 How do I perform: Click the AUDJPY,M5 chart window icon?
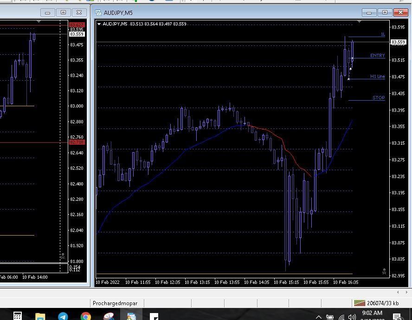98,13
